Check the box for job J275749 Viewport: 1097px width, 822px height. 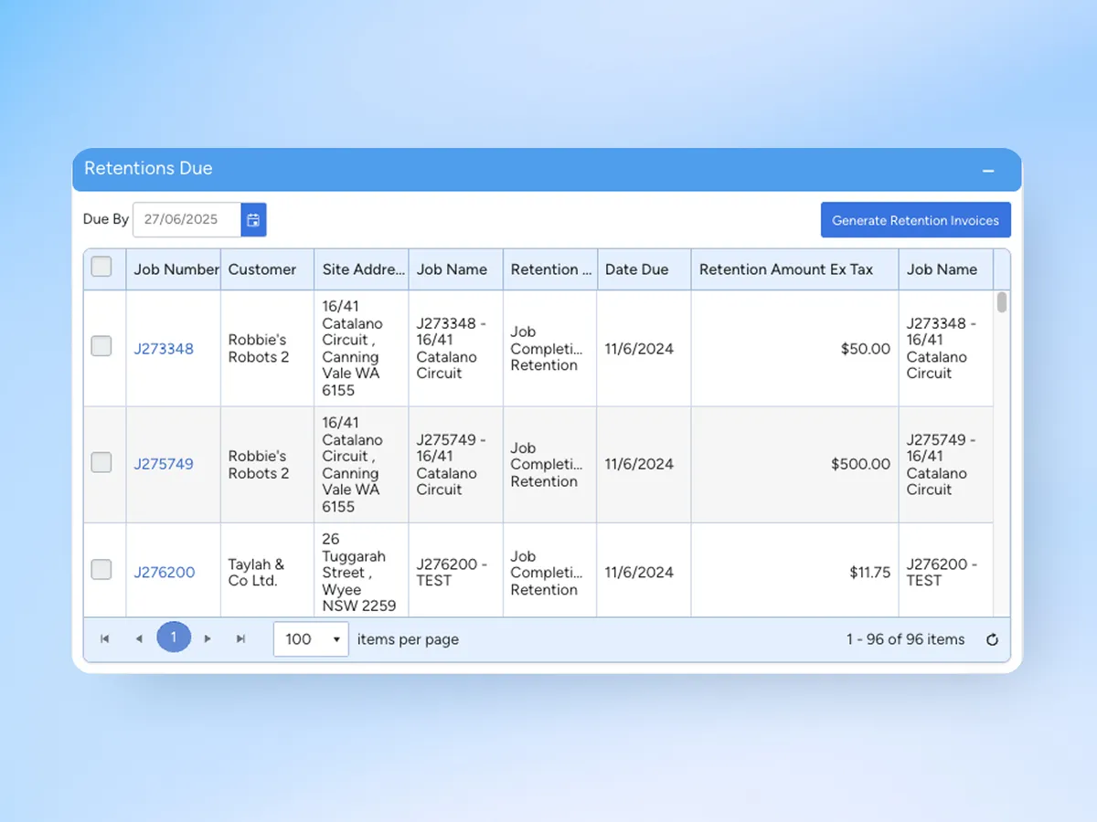[101, 462]
